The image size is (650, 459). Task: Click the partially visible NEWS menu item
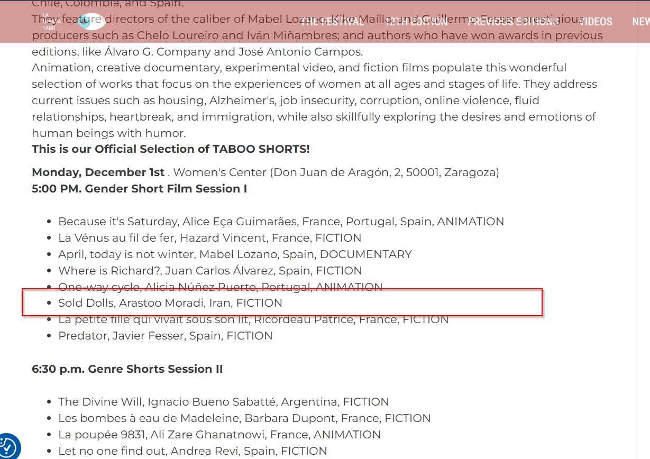click(640, 22)
